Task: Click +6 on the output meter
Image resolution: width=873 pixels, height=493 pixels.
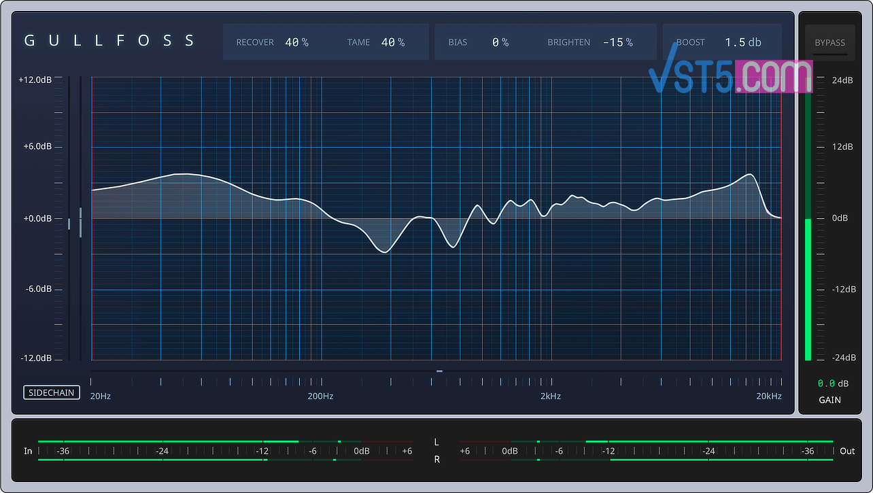Action: [465, 451]
